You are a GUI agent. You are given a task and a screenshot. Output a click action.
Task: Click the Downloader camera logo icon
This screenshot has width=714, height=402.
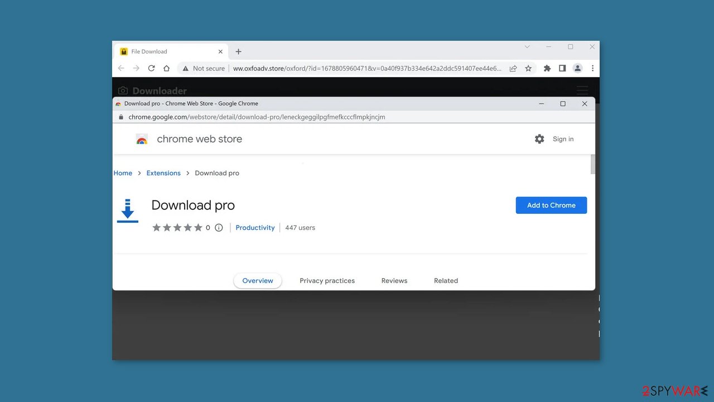point(123,90)
